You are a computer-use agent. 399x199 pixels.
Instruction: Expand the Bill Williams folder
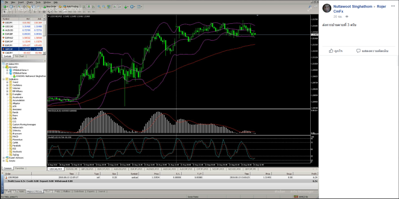click(7, 91)
